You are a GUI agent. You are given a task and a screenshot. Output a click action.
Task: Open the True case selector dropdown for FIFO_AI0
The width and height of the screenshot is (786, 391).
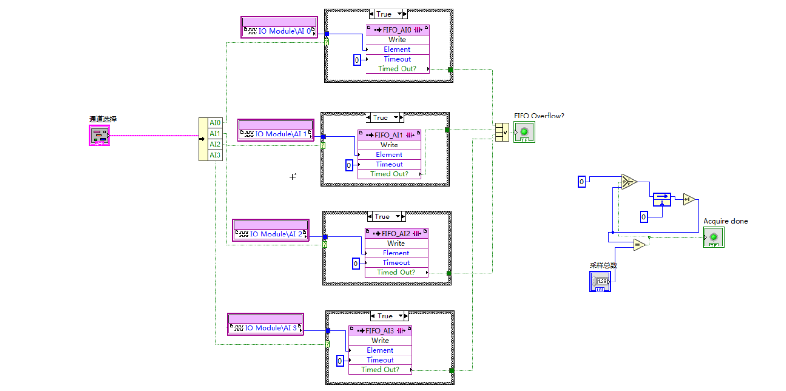(x=399, y=14)
